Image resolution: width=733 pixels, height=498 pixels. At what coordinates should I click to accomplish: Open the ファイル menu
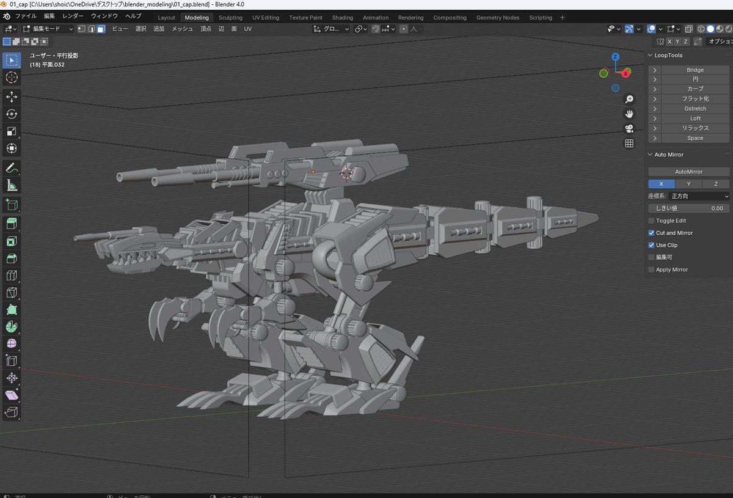pos(26,16)
